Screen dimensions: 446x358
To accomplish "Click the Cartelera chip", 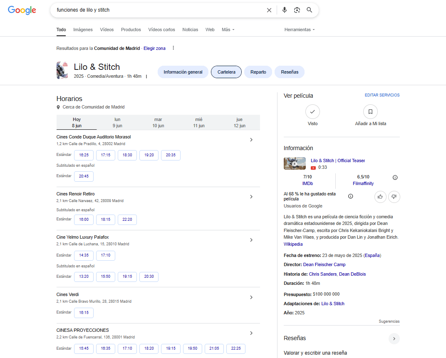I will 226,72.
